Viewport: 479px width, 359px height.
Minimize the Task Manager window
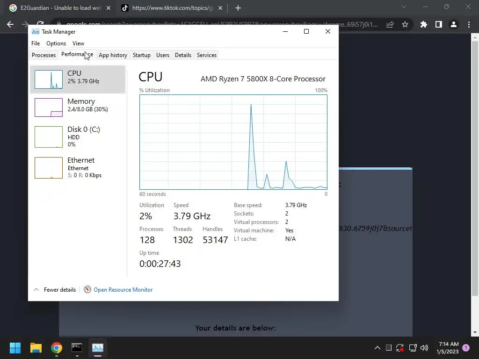[x=285, y=31]
